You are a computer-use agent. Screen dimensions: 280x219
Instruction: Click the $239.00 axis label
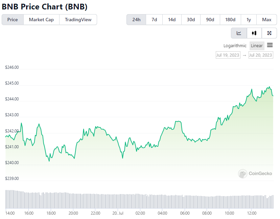[12, 179]
